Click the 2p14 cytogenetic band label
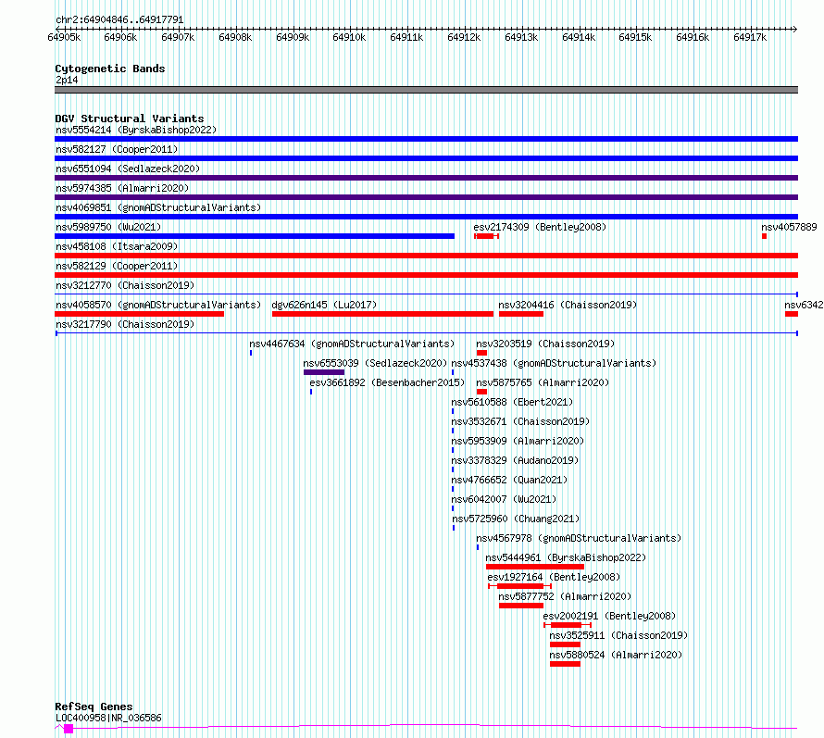Viewport: 824px width, 738px height. coord(67,80)
